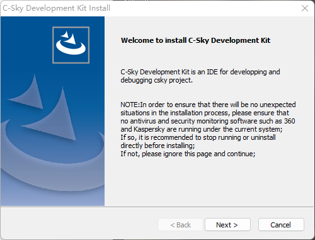This screenshot has width=315, height=240.
Task: Click the line 'and Kaspersky are running under the current system;'
Action: point(201,129)
